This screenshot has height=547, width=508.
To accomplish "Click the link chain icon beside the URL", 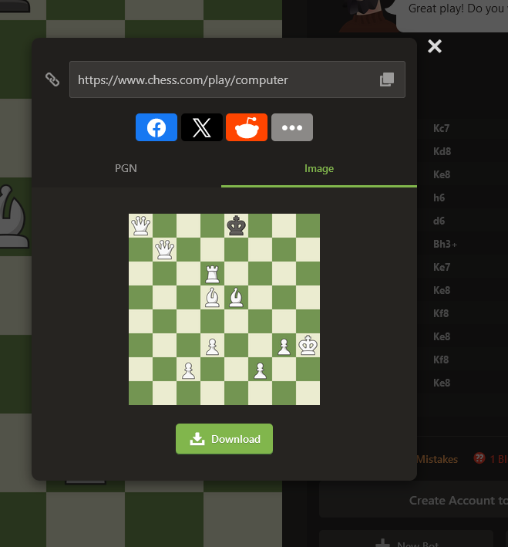I will pyautogui.click(x=52, y=79).
